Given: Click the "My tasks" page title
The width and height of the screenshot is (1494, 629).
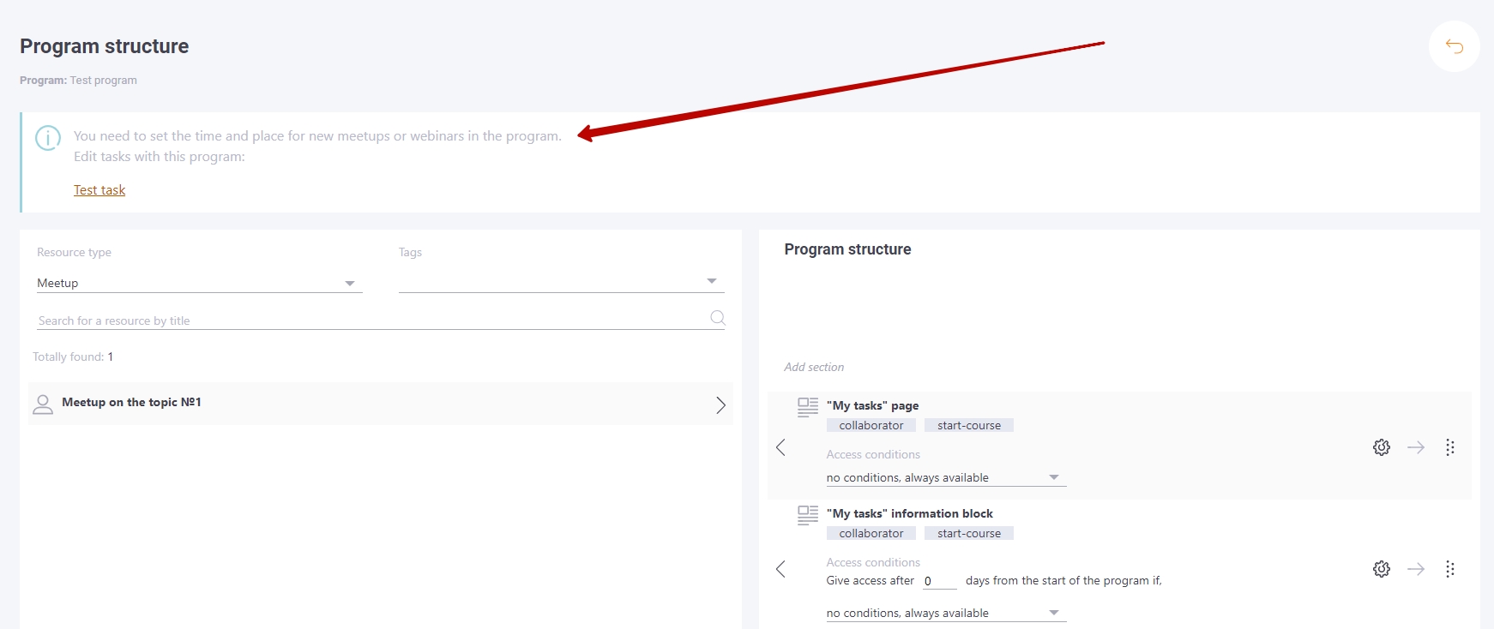Looking at the screenshot, I should click(x=872, y=405).
